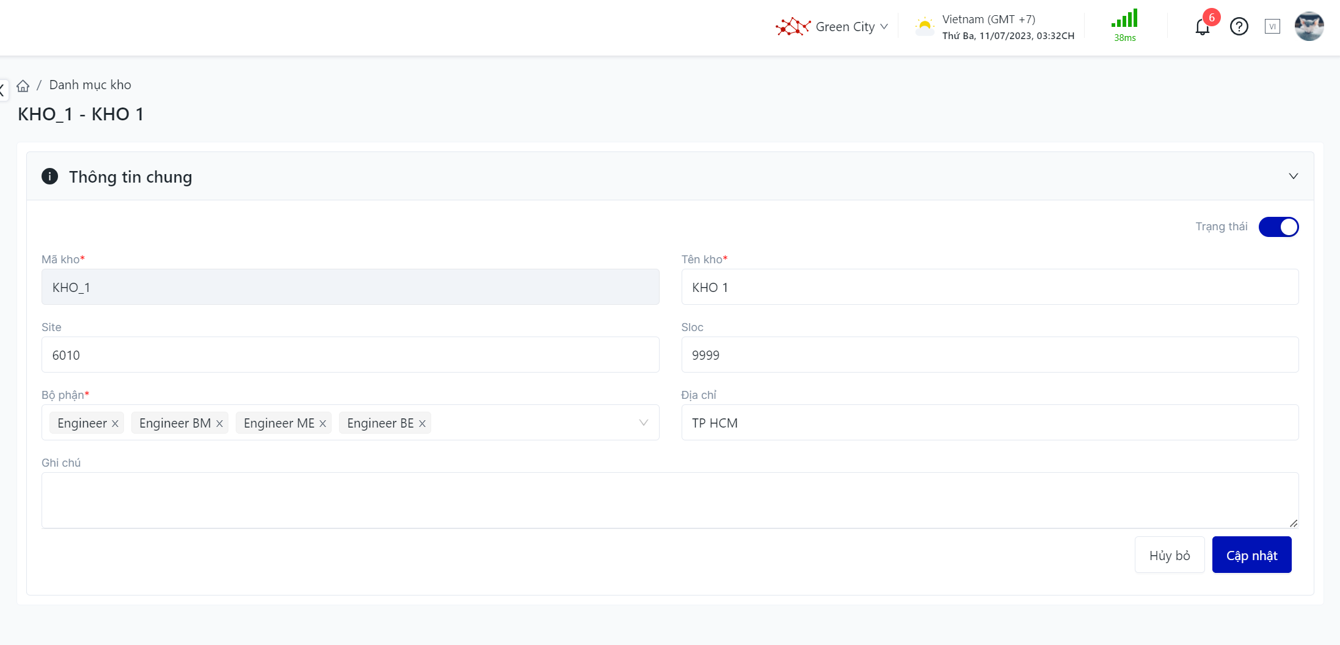Click the sidebar expand arrow icon
1340x645 pixels.
tap(2, 90)
